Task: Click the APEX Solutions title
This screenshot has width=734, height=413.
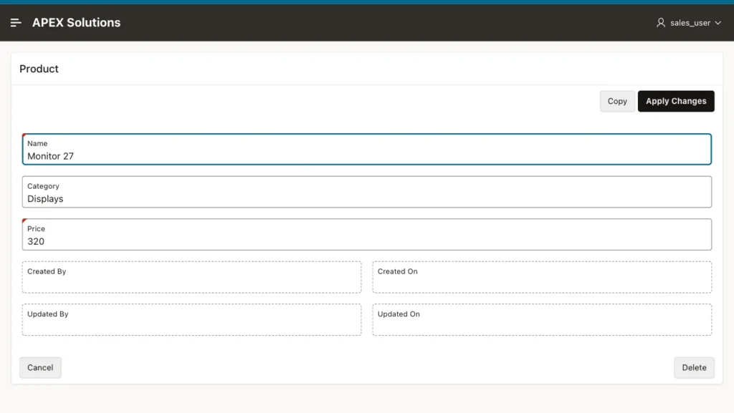Action: pos(76,22)
